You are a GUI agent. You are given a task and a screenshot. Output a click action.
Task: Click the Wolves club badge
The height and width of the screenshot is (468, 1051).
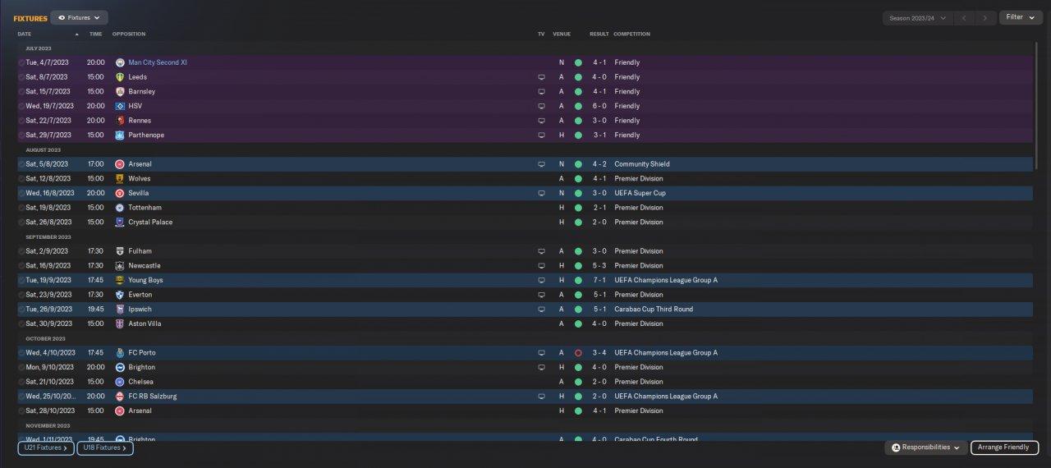120,178
